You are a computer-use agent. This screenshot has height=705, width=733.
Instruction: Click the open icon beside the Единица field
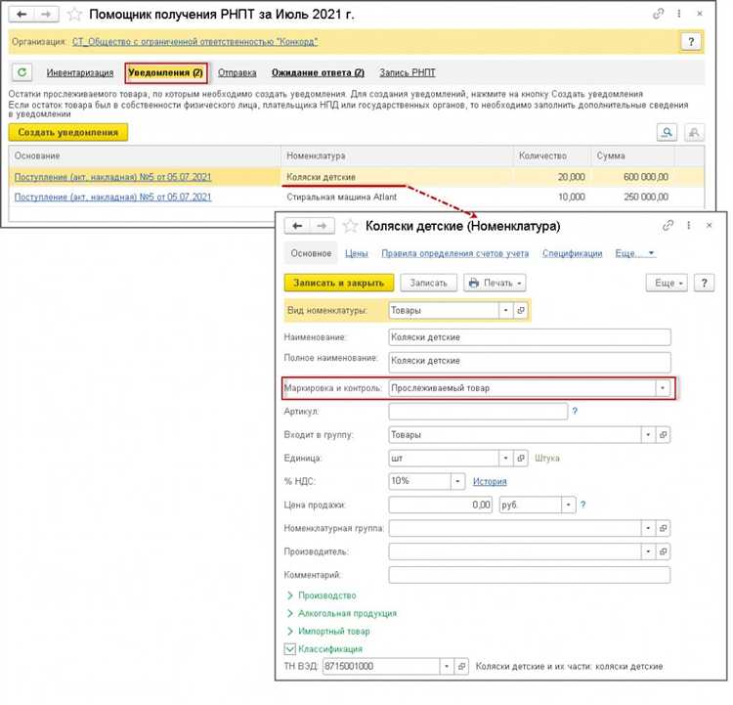(521, 458)
